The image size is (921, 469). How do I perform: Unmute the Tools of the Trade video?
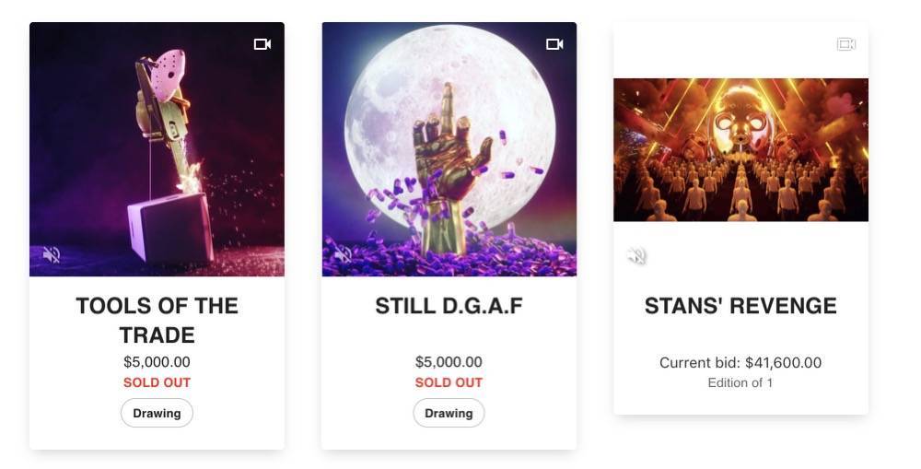click(52, 255)
